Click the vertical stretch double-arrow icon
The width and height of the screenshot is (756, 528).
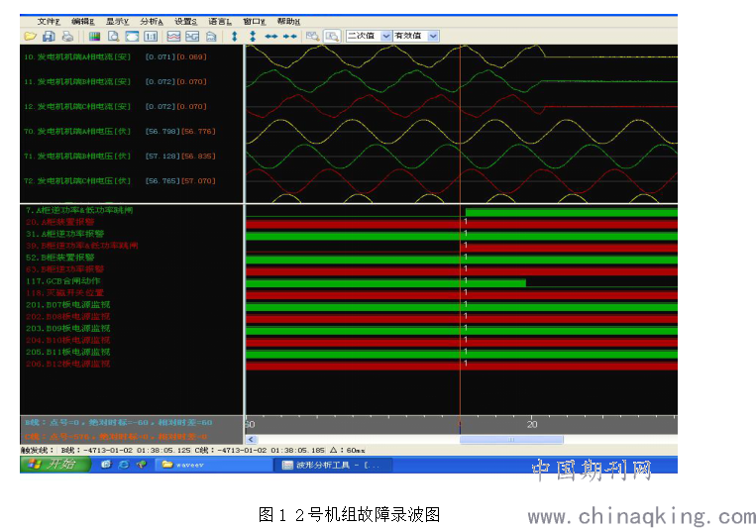(234, 37)
